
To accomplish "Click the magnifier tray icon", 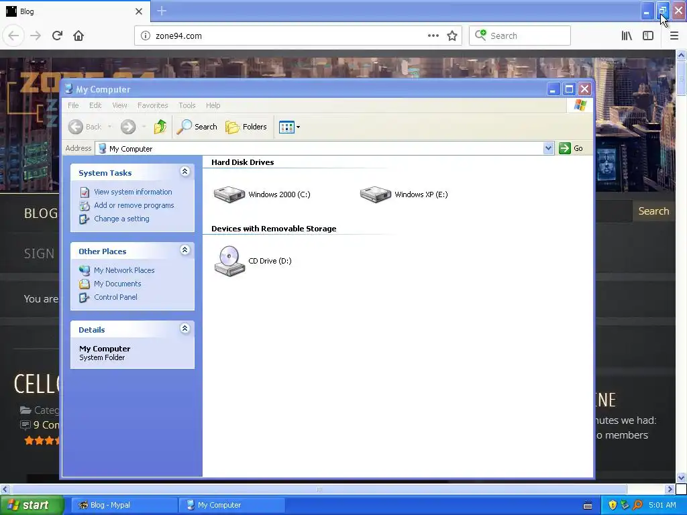I will [637, 505].
